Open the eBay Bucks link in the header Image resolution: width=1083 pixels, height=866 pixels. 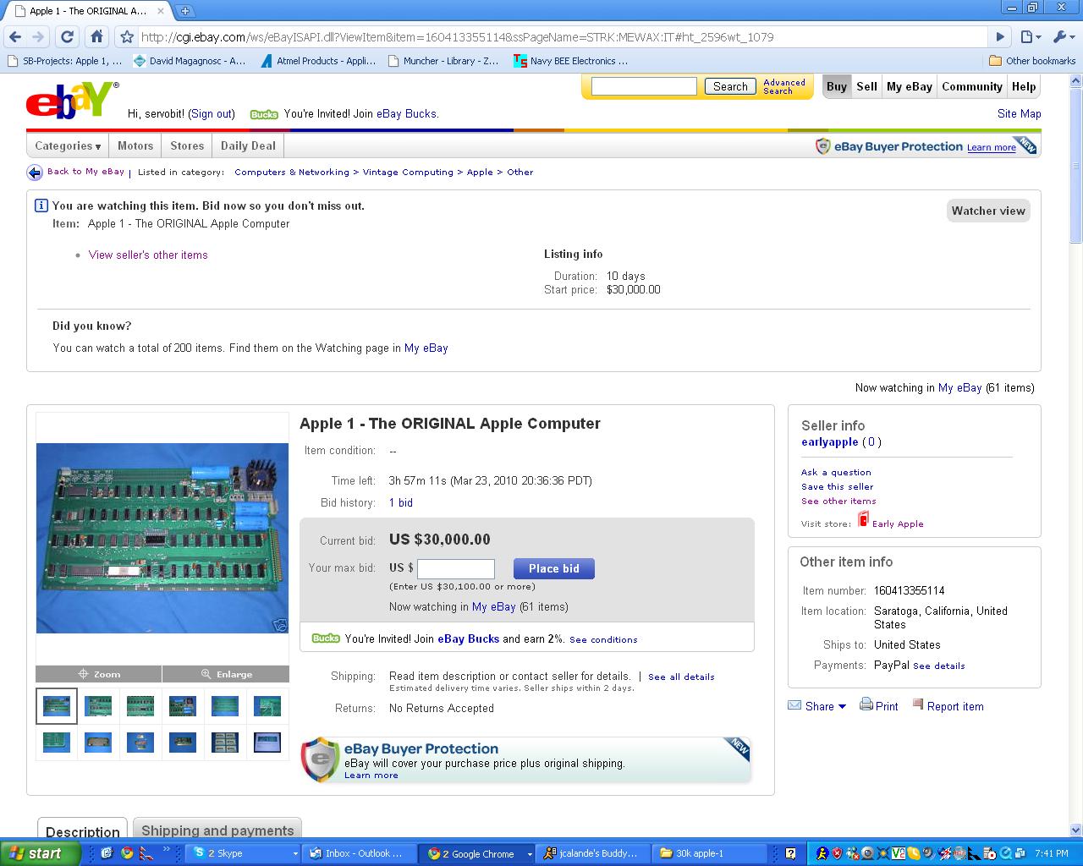[x=406, y=113]
